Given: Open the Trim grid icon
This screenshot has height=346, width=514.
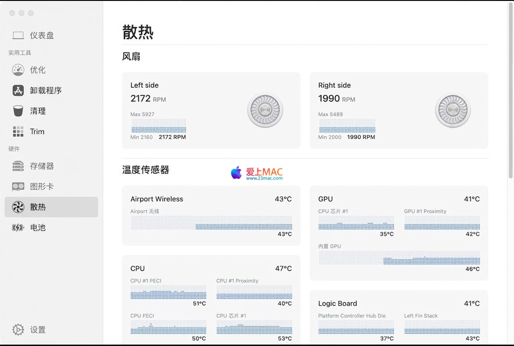Looking at the screenshot, I should [x=18, y=132].
